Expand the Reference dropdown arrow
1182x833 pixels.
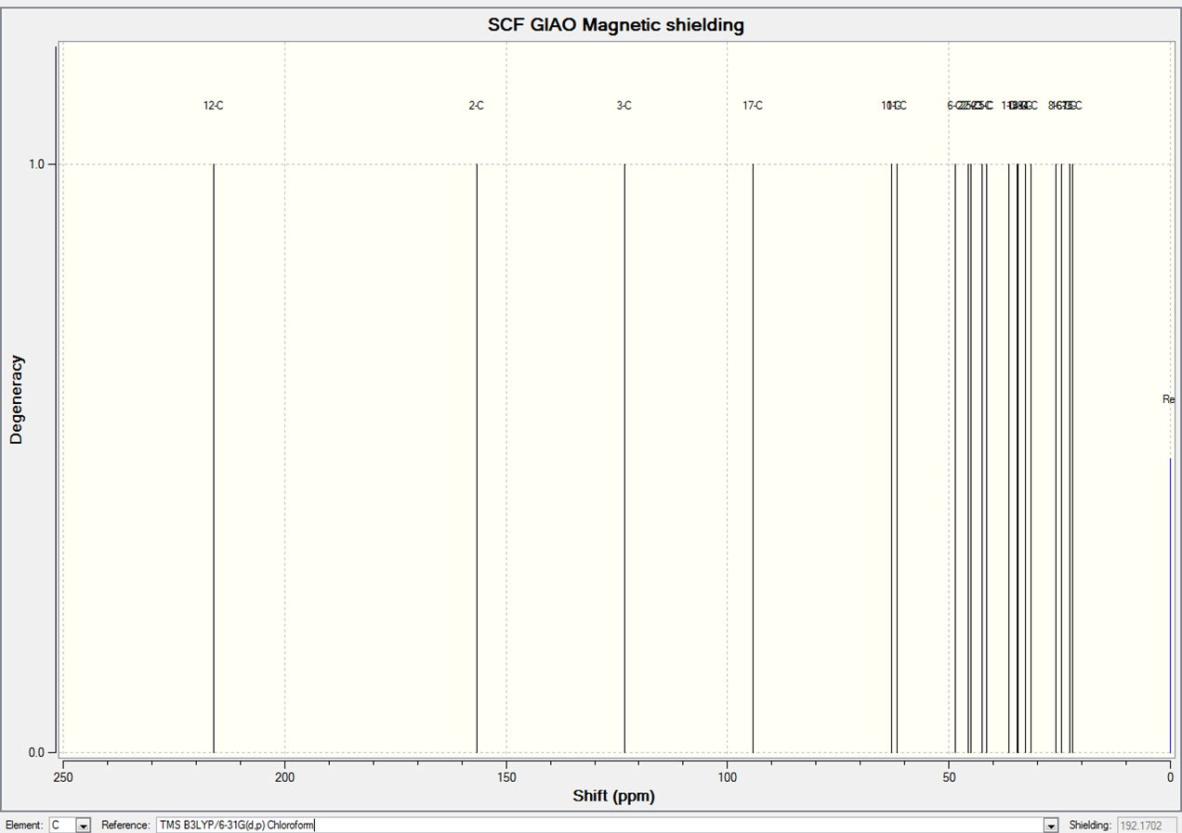pyautogui.click(x=1051, y=825)
